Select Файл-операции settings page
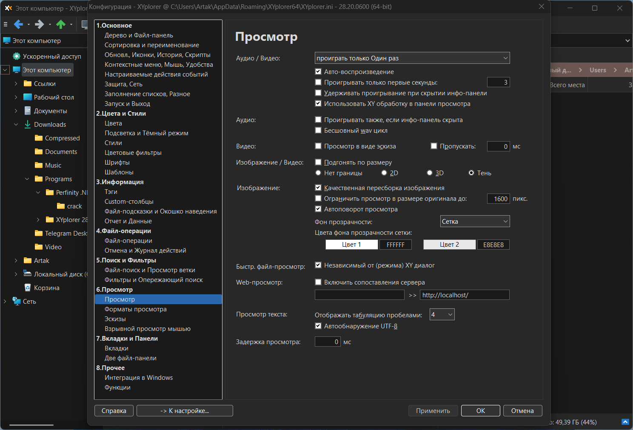This screenshot has height=430, width=633. pos(128,241)
